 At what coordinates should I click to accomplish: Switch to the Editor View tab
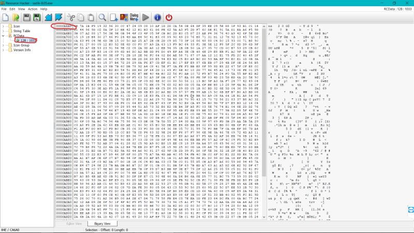click(74, 224)
